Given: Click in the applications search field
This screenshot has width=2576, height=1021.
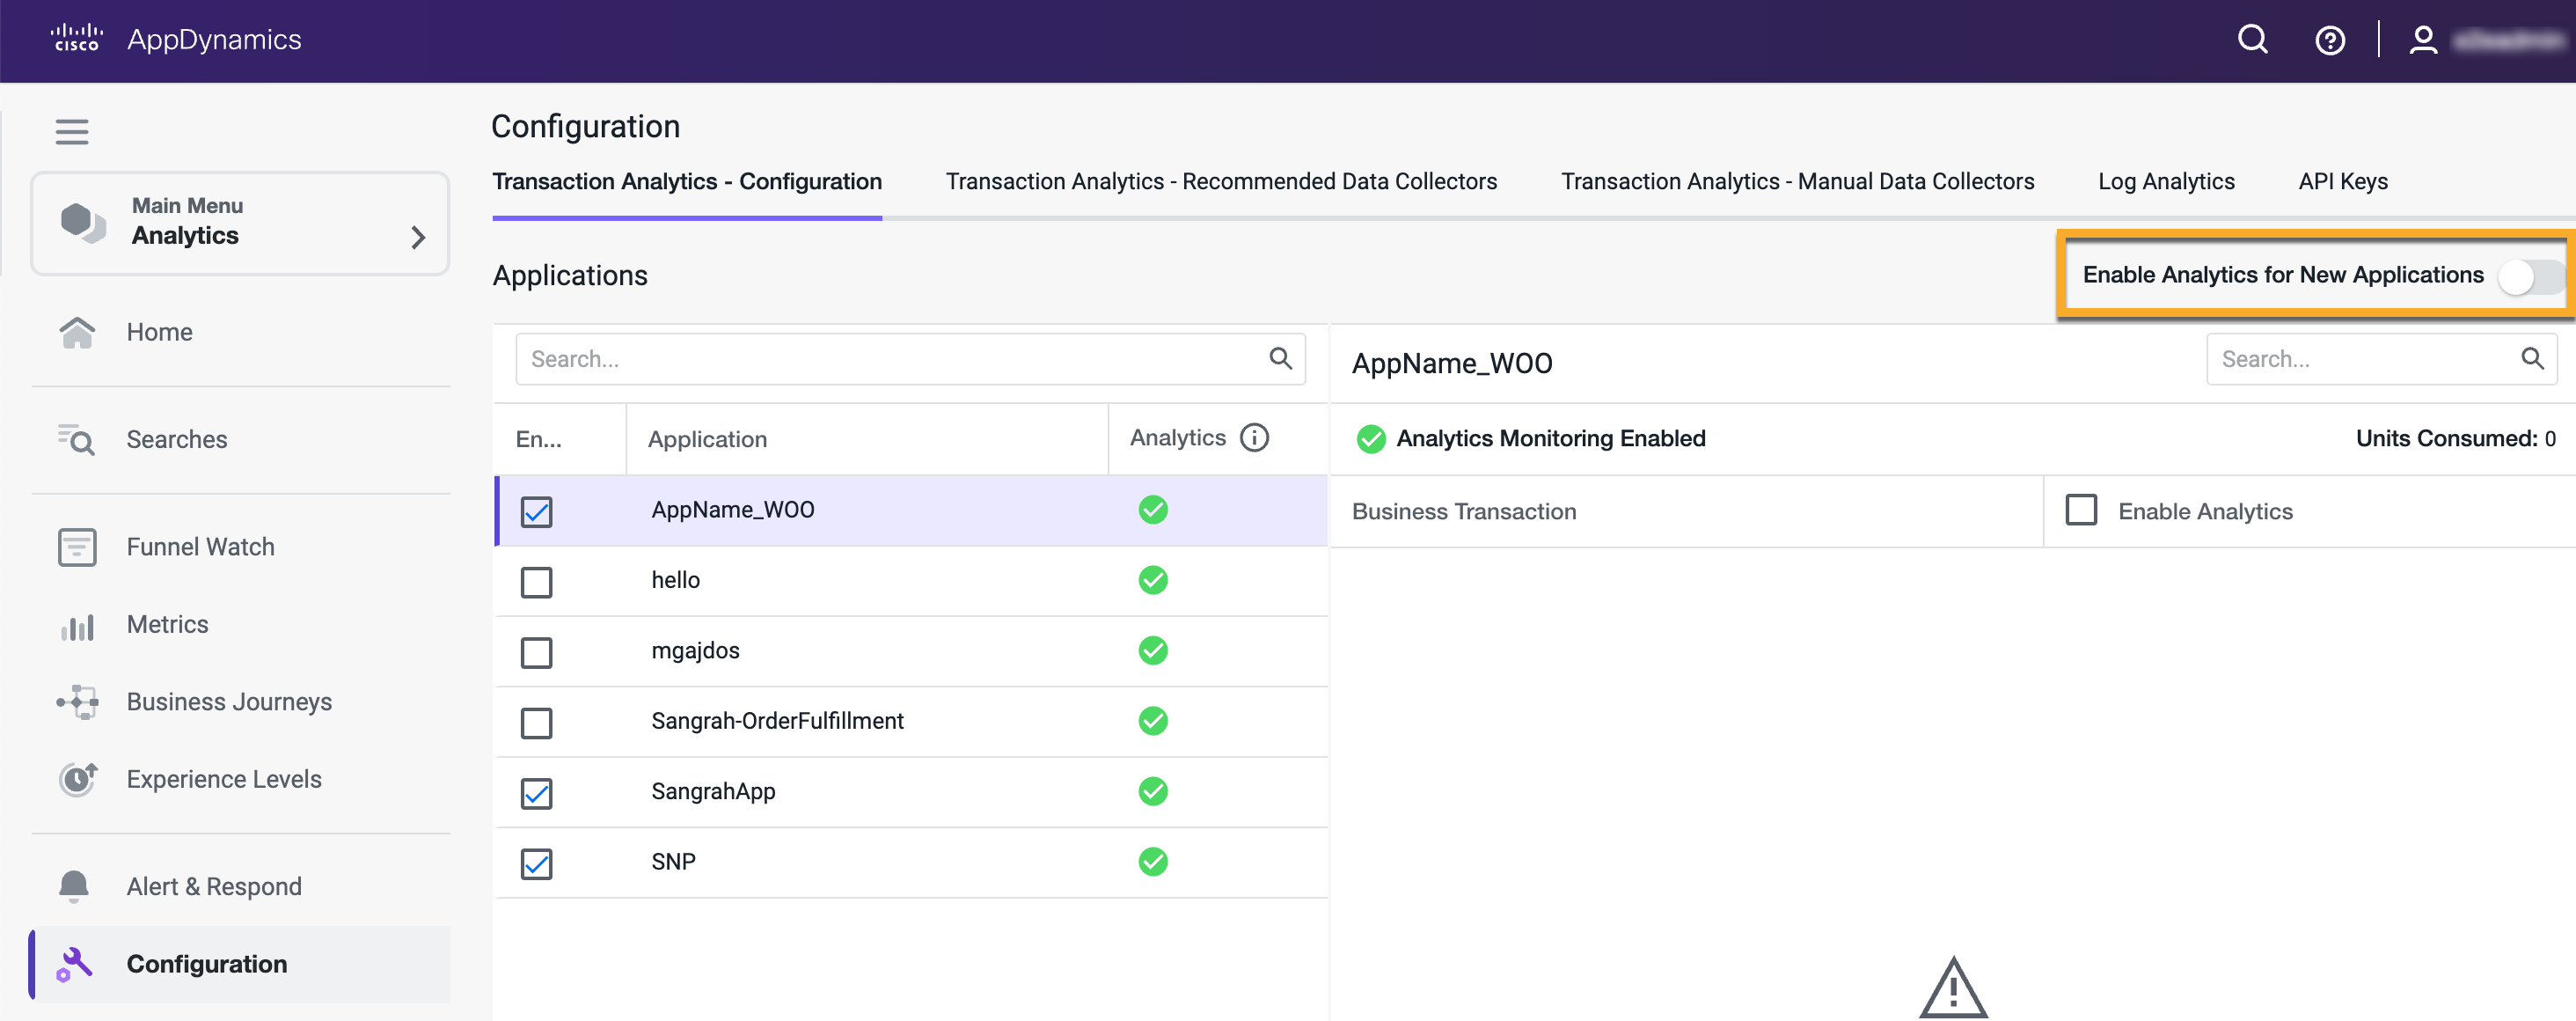Looking at the screenshot, I should (x=910, y=359).
